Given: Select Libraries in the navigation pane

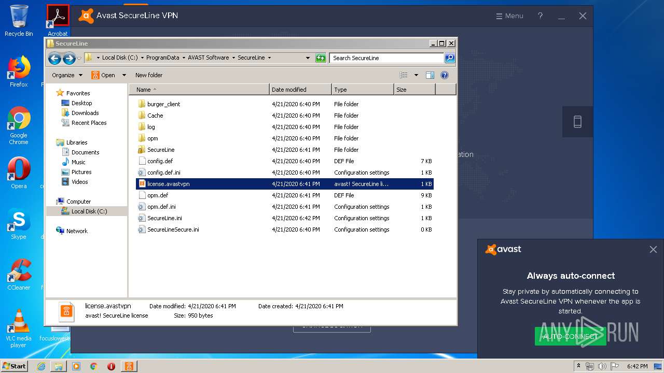Looking at the screenshot, I should [x=72, y=142].
